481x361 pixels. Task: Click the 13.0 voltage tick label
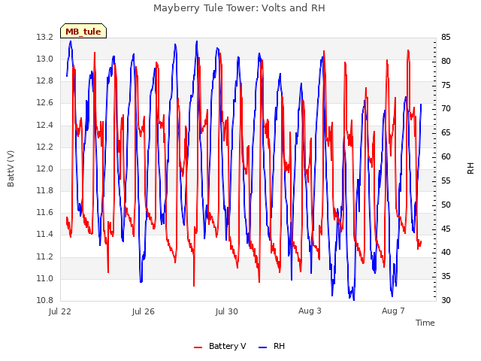(45, 59)
